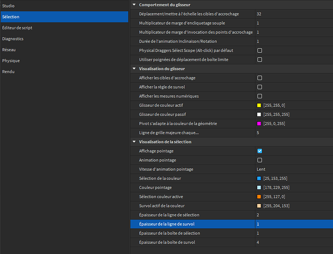333x254 pixels.
Task: Tick Afficher les cibles d'accrochage checkbox
Action: pos(259,78)
